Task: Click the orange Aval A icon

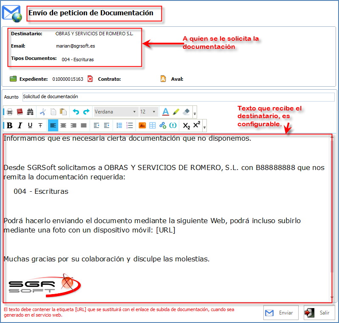Action: (163, 79)
